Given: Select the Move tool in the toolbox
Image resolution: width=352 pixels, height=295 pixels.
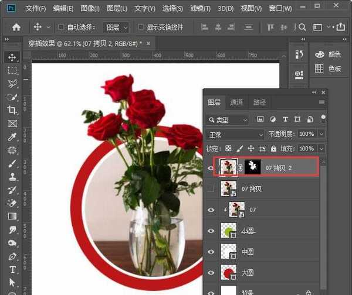Looking at the screenshot, I should tap(12, 57).
